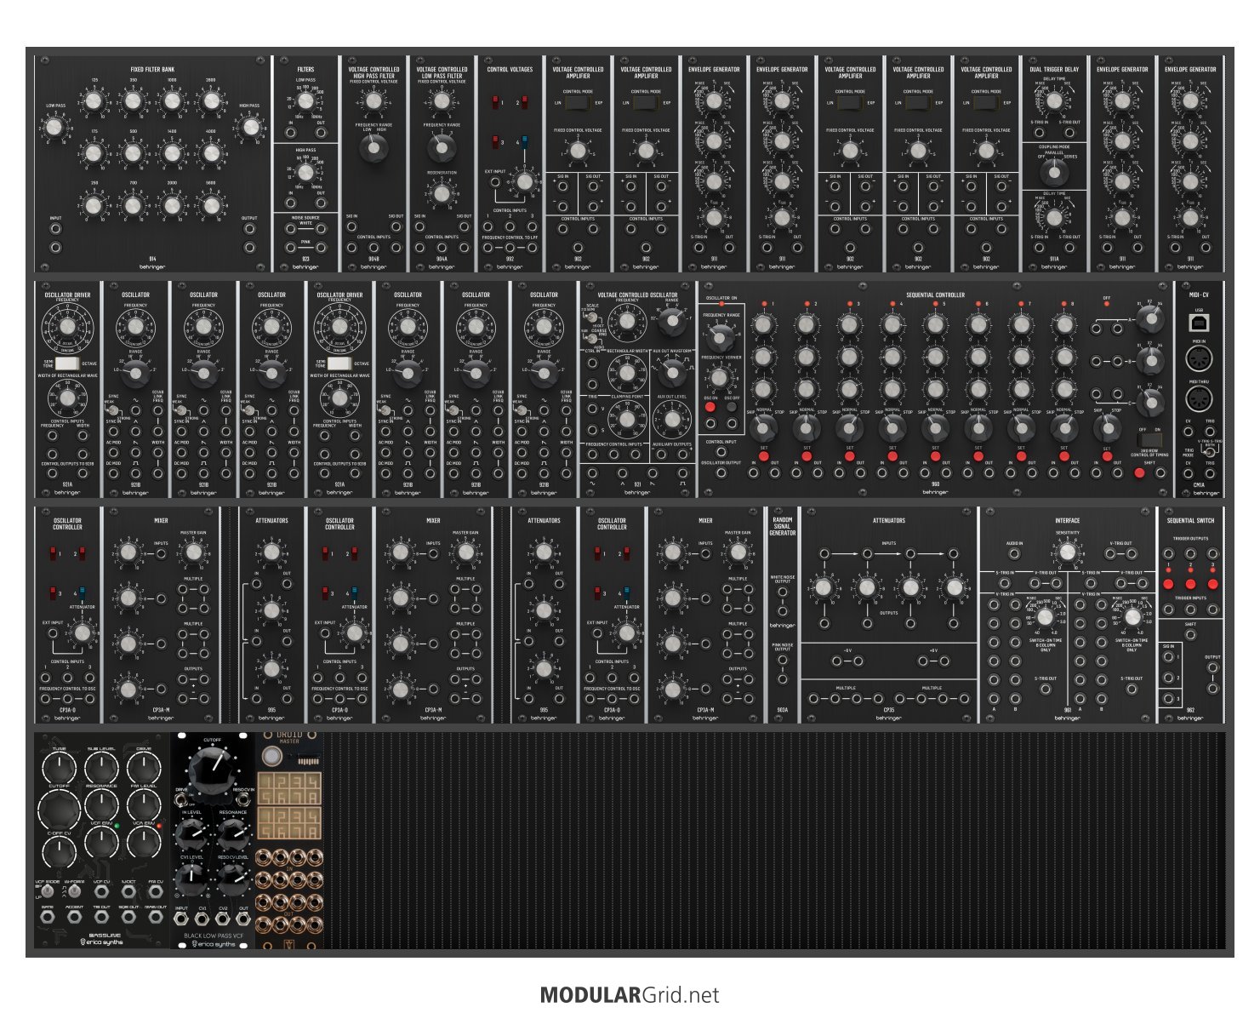Click the HIGH PASS knob on Fixed Filter Bank
1260x1013 pixels.
(249, 128)
